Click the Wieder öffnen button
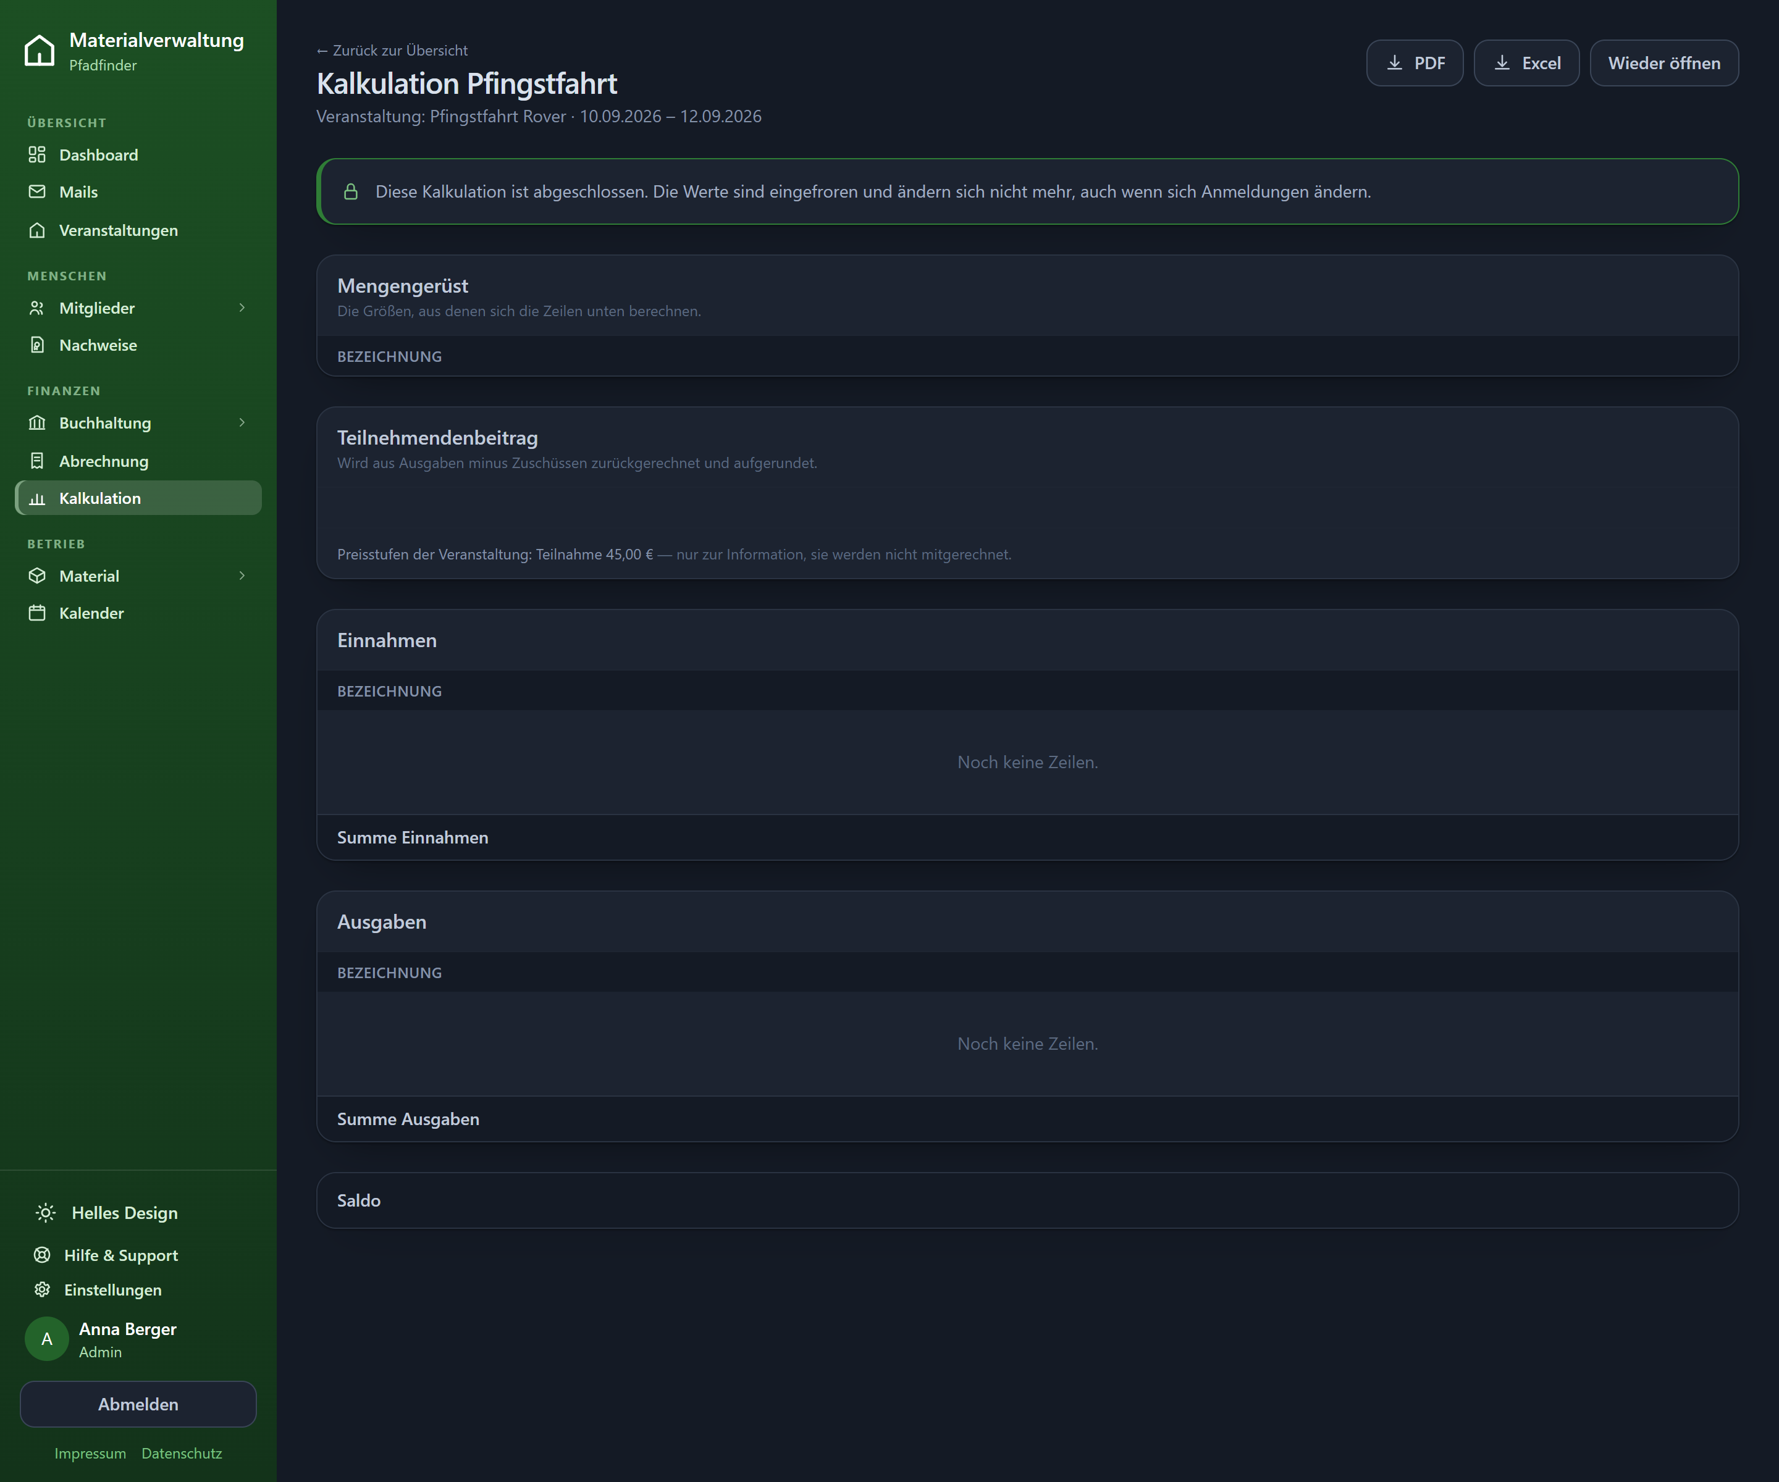Image resolution: width=1779 pixels, height=1482 pixels. [1663, 62]
